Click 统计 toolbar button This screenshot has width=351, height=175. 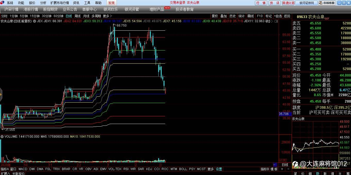241,16
